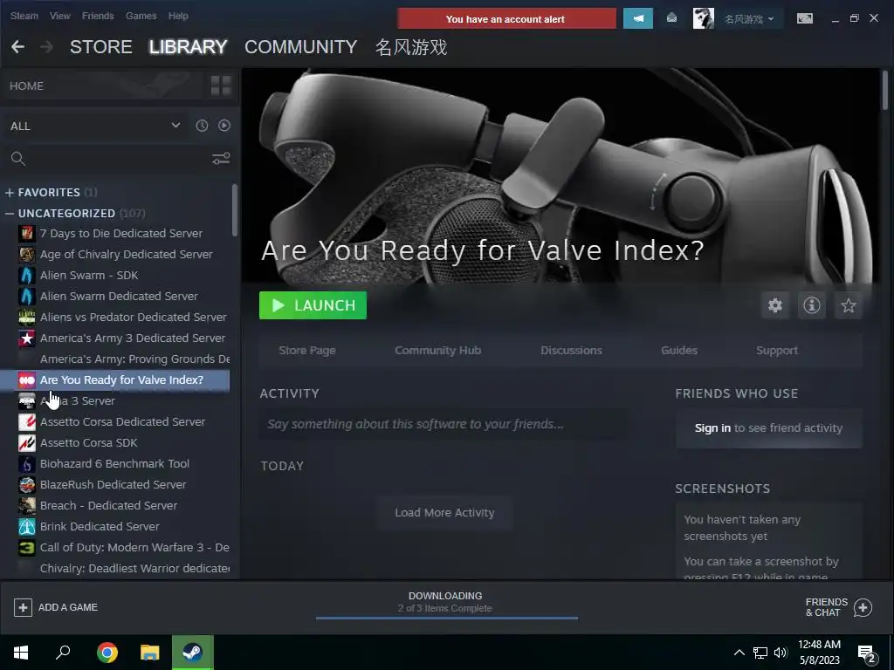Open Windows Start menu

[21, 653]
